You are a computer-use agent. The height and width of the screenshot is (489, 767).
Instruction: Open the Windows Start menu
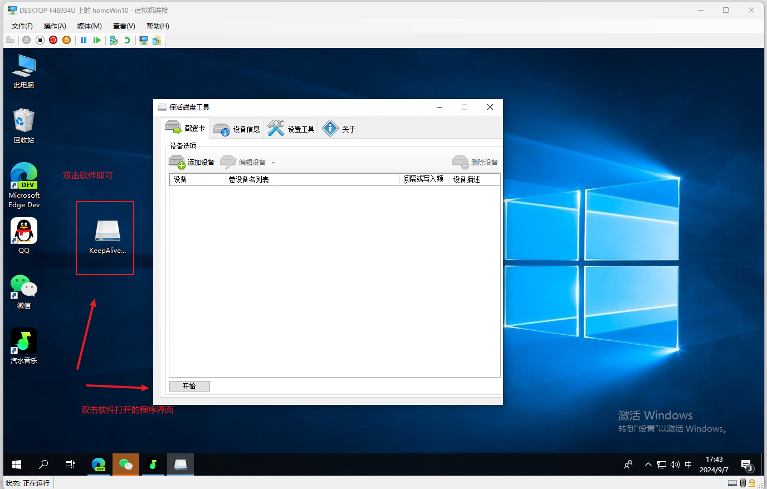click(x=17, y=464)
